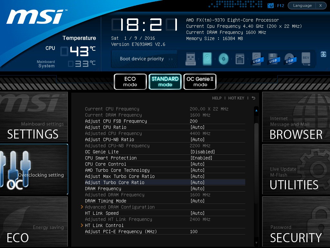Open Adjust CPU-NB Ratio [Auto] option
The height and width of the screenshot is (248, 330).
click(198, 139)
